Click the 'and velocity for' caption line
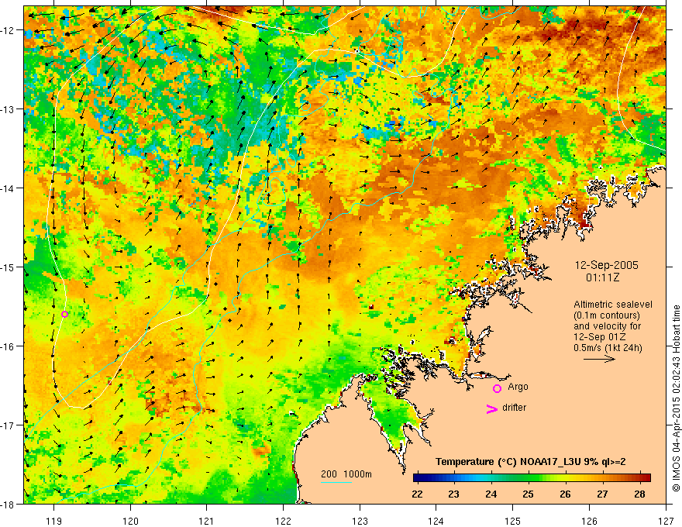Screen dimensions: 682x527 click(607, 326)
